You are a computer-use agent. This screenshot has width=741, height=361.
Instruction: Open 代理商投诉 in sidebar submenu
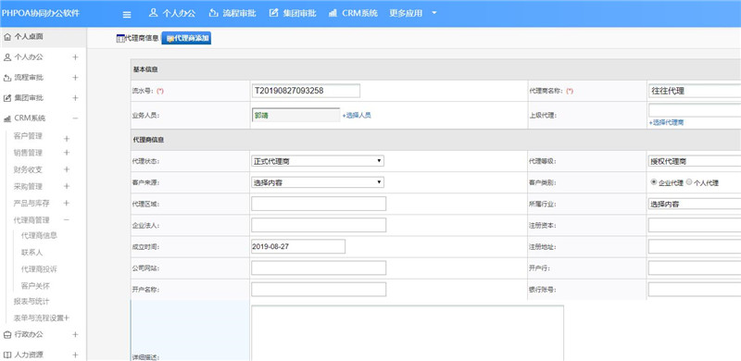click(x=39, y=268)
